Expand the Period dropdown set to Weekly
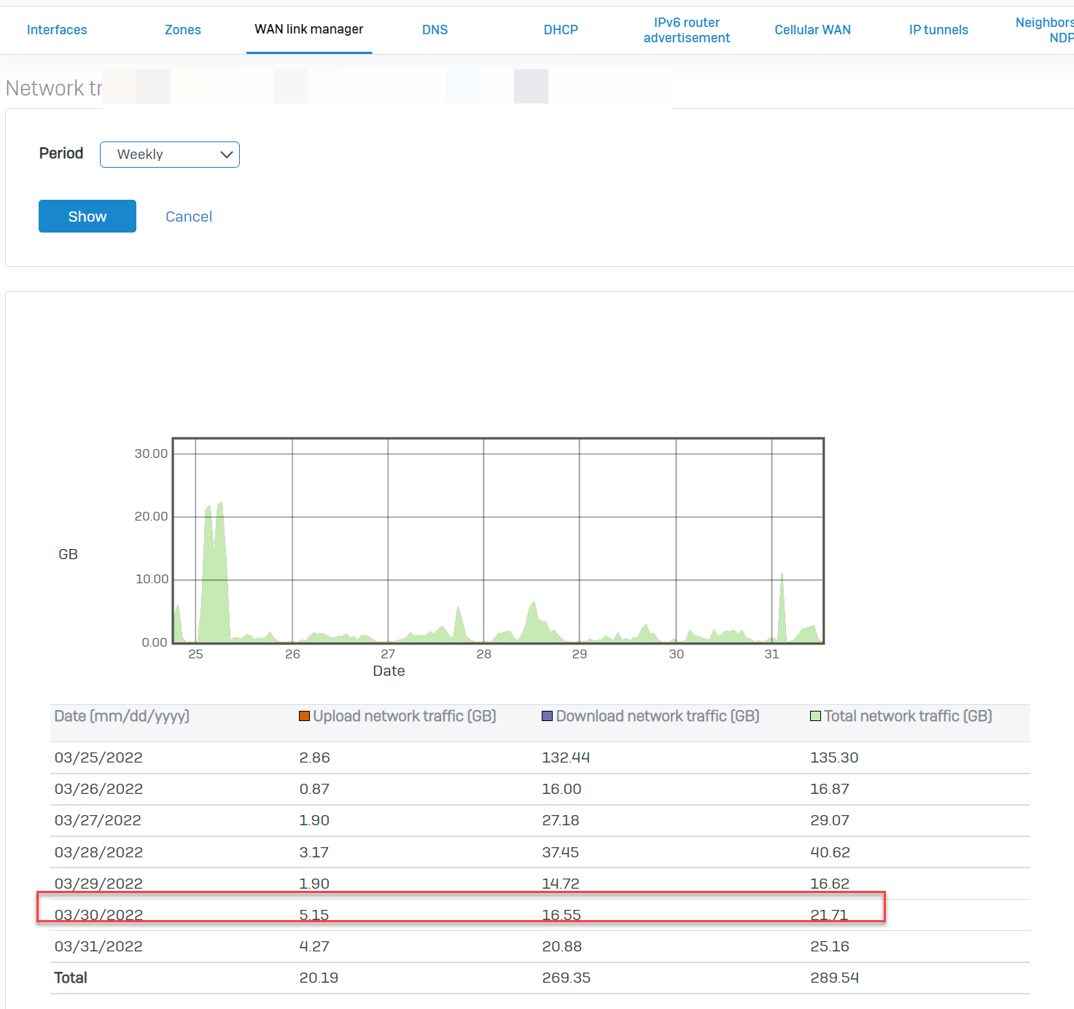1074x1009 pixels. (170, 155)
